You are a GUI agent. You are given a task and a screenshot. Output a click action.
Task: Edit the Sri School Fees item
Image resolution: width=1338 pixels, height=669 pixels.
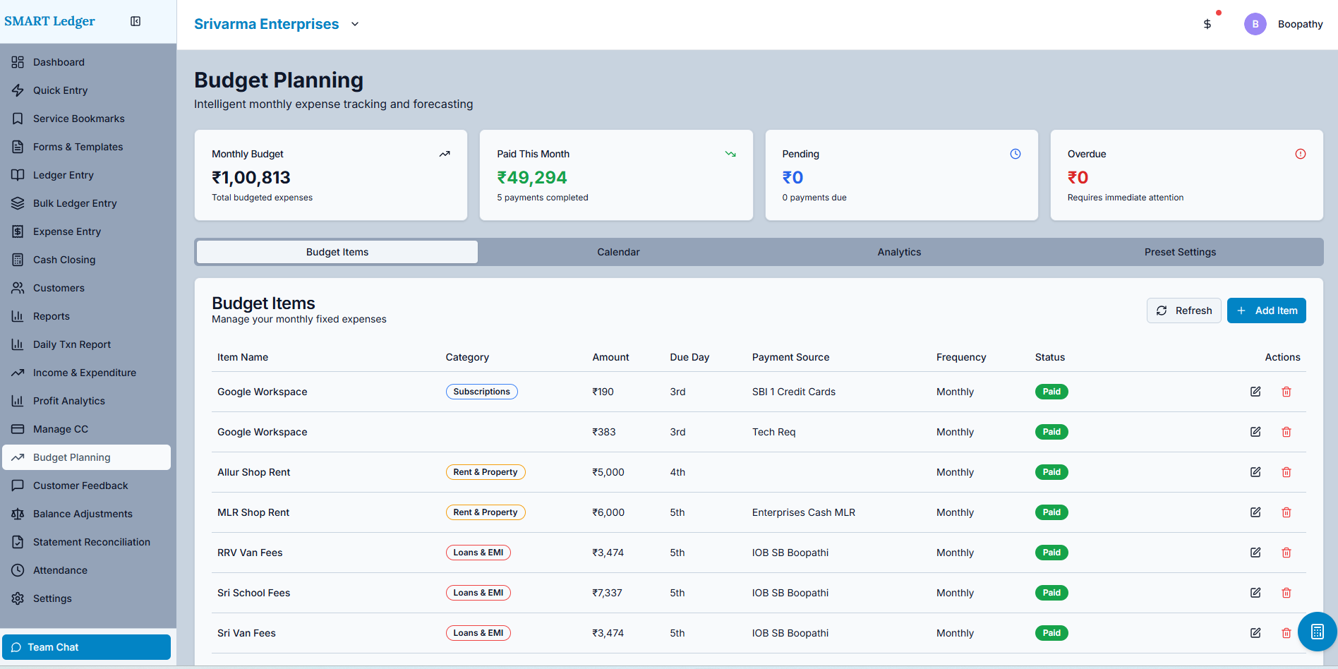click(x=1255, y=593)
